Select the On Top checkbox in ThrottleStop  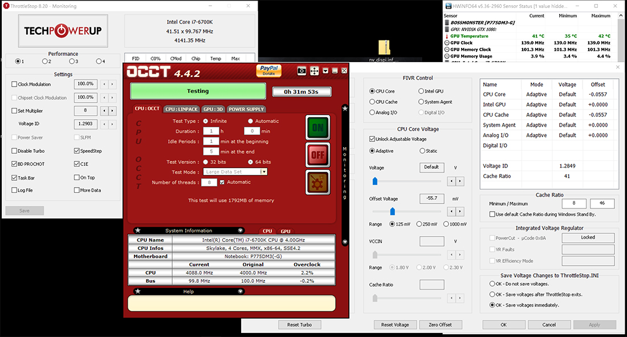click(76, 177)
